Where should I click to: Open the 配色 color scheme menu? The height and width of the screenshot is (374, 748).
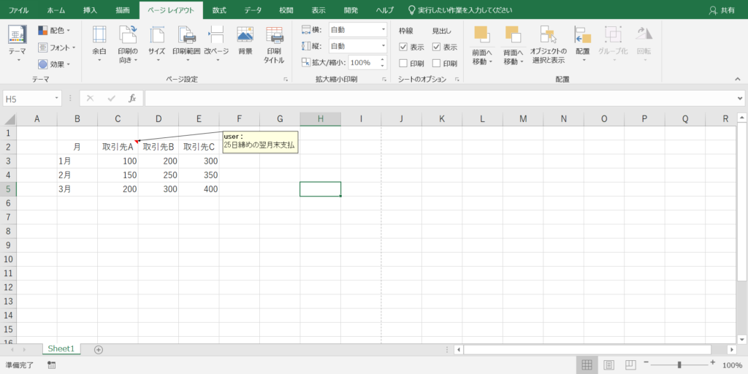[x=54, y=31]
